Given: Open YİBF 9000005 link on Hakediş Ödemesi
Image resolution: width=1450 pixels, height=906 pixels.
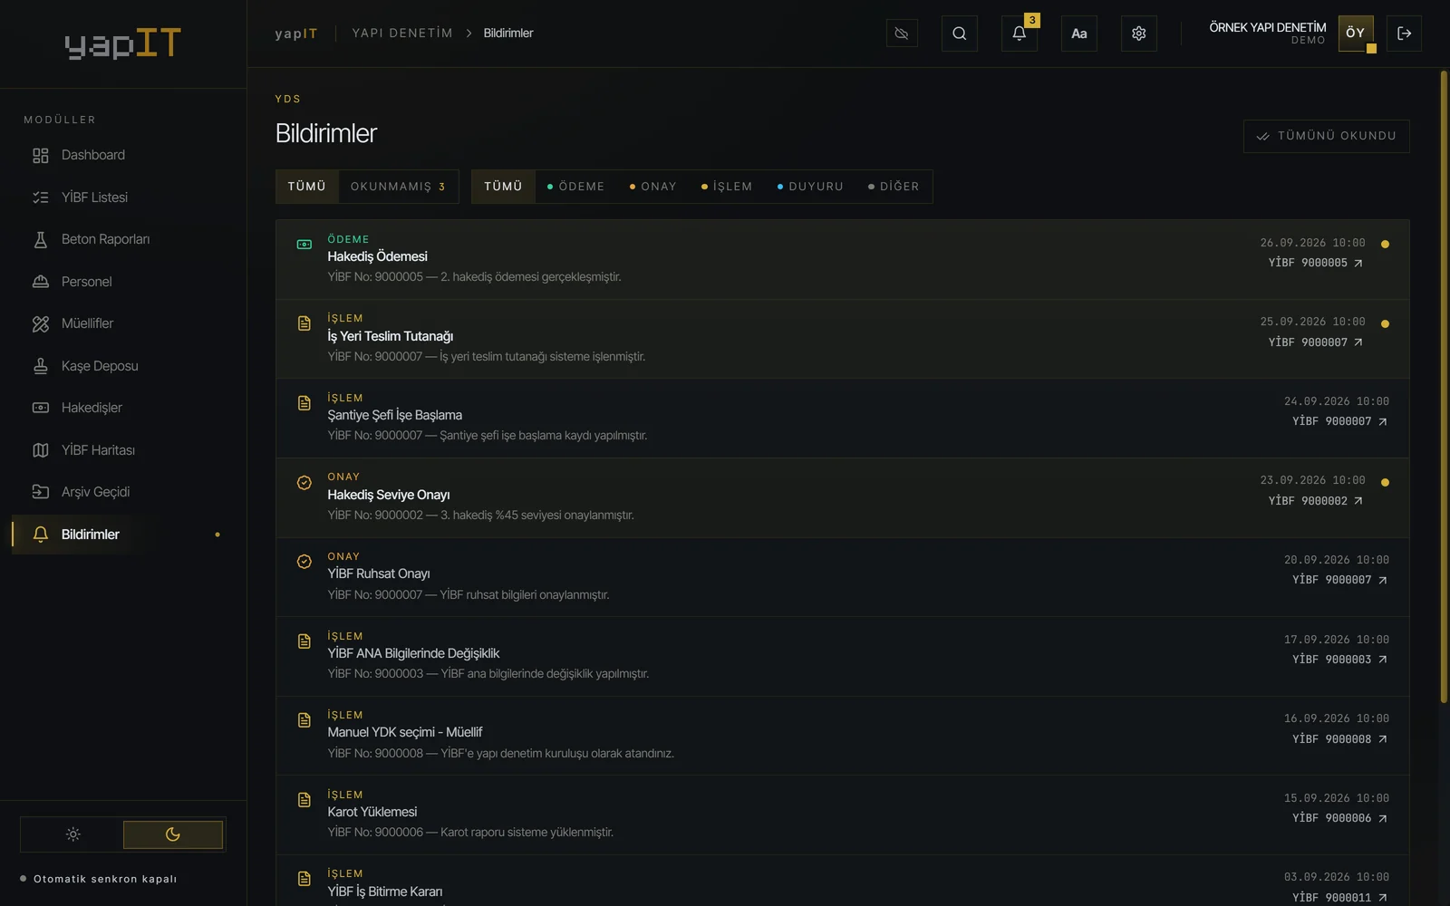Looking at the screenshot, I should click(1315, 263).
